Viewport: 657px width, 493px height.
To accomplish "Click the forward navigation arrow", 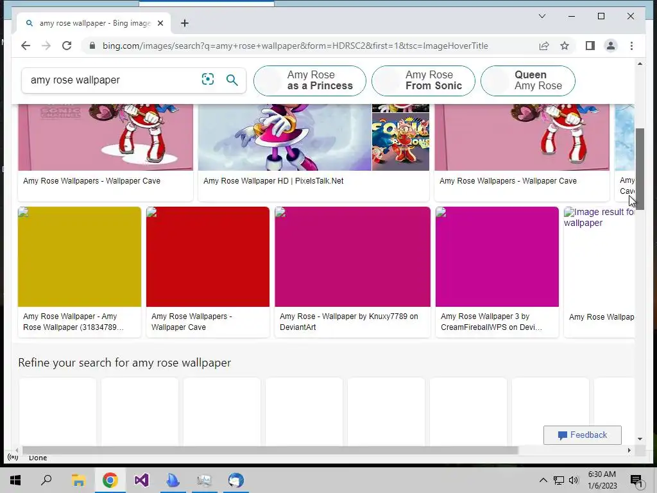I will (46, 46).
